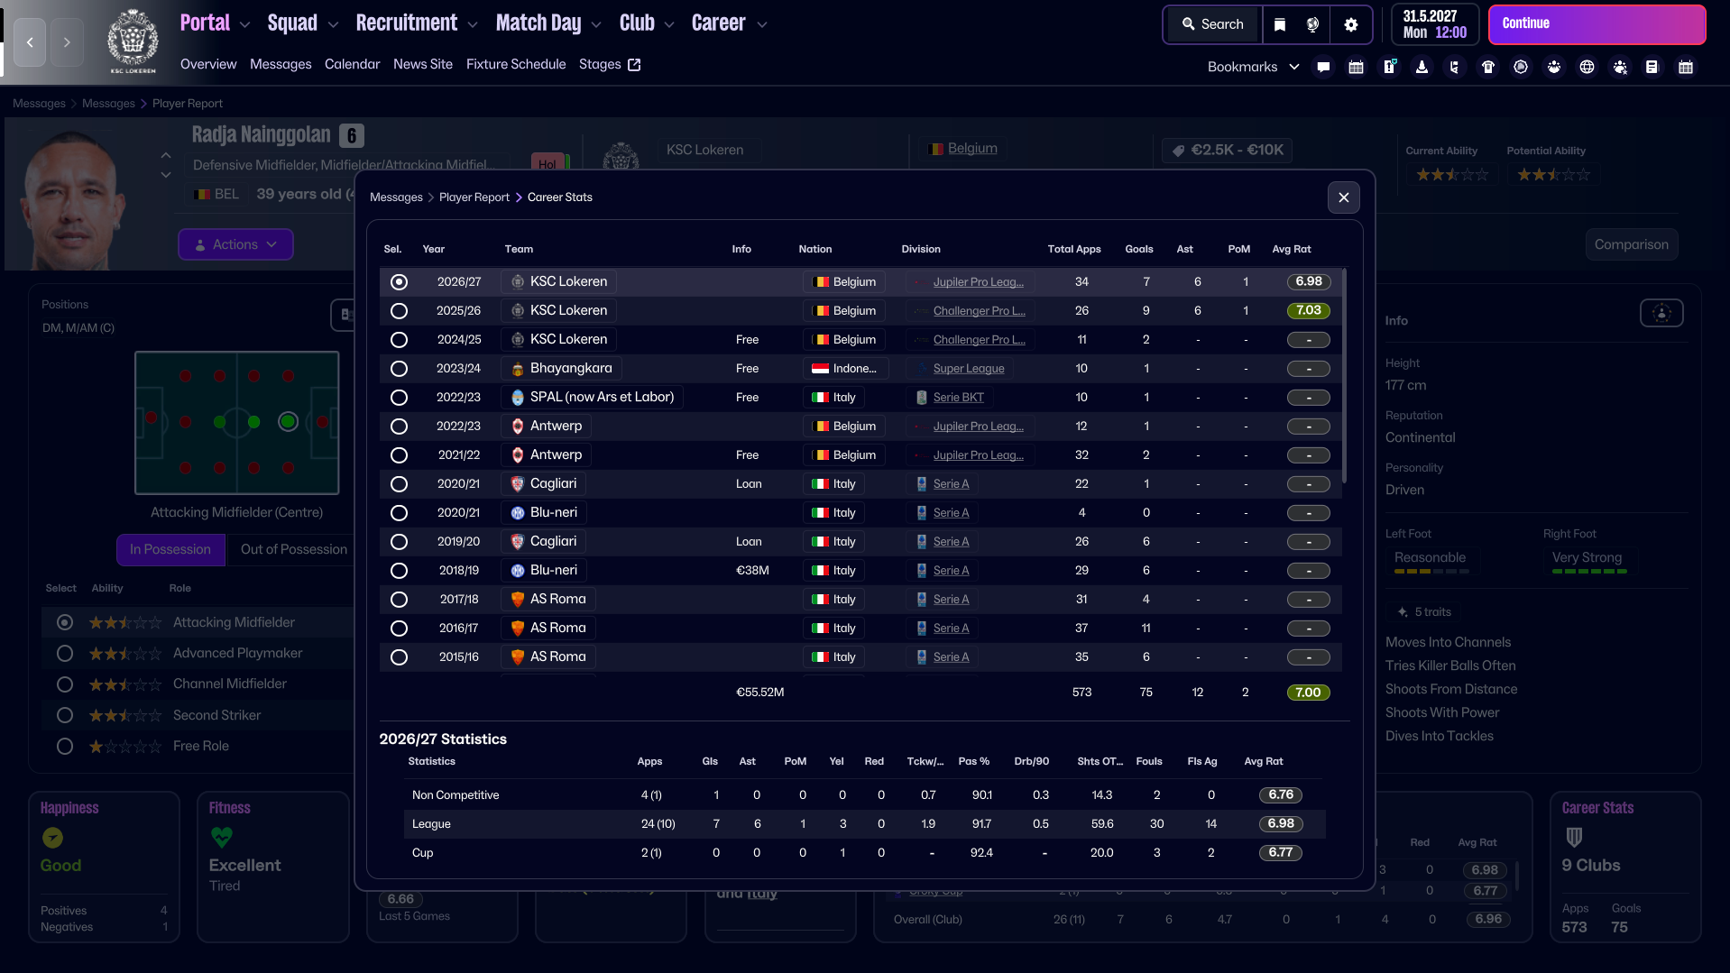
Task: Click the 7.03 average rating badge
Action: [1308, 311]
